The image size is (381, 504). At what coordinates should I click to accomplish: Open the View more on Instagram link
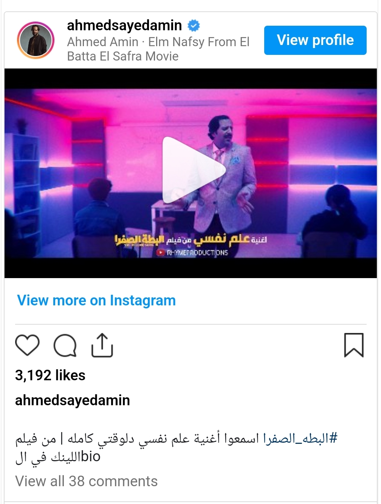click(x=96, y=300)
